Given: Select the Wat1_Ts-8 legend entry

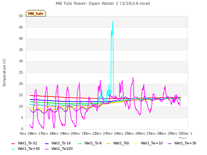Looking at the screenshot, I should pos(90,143).
